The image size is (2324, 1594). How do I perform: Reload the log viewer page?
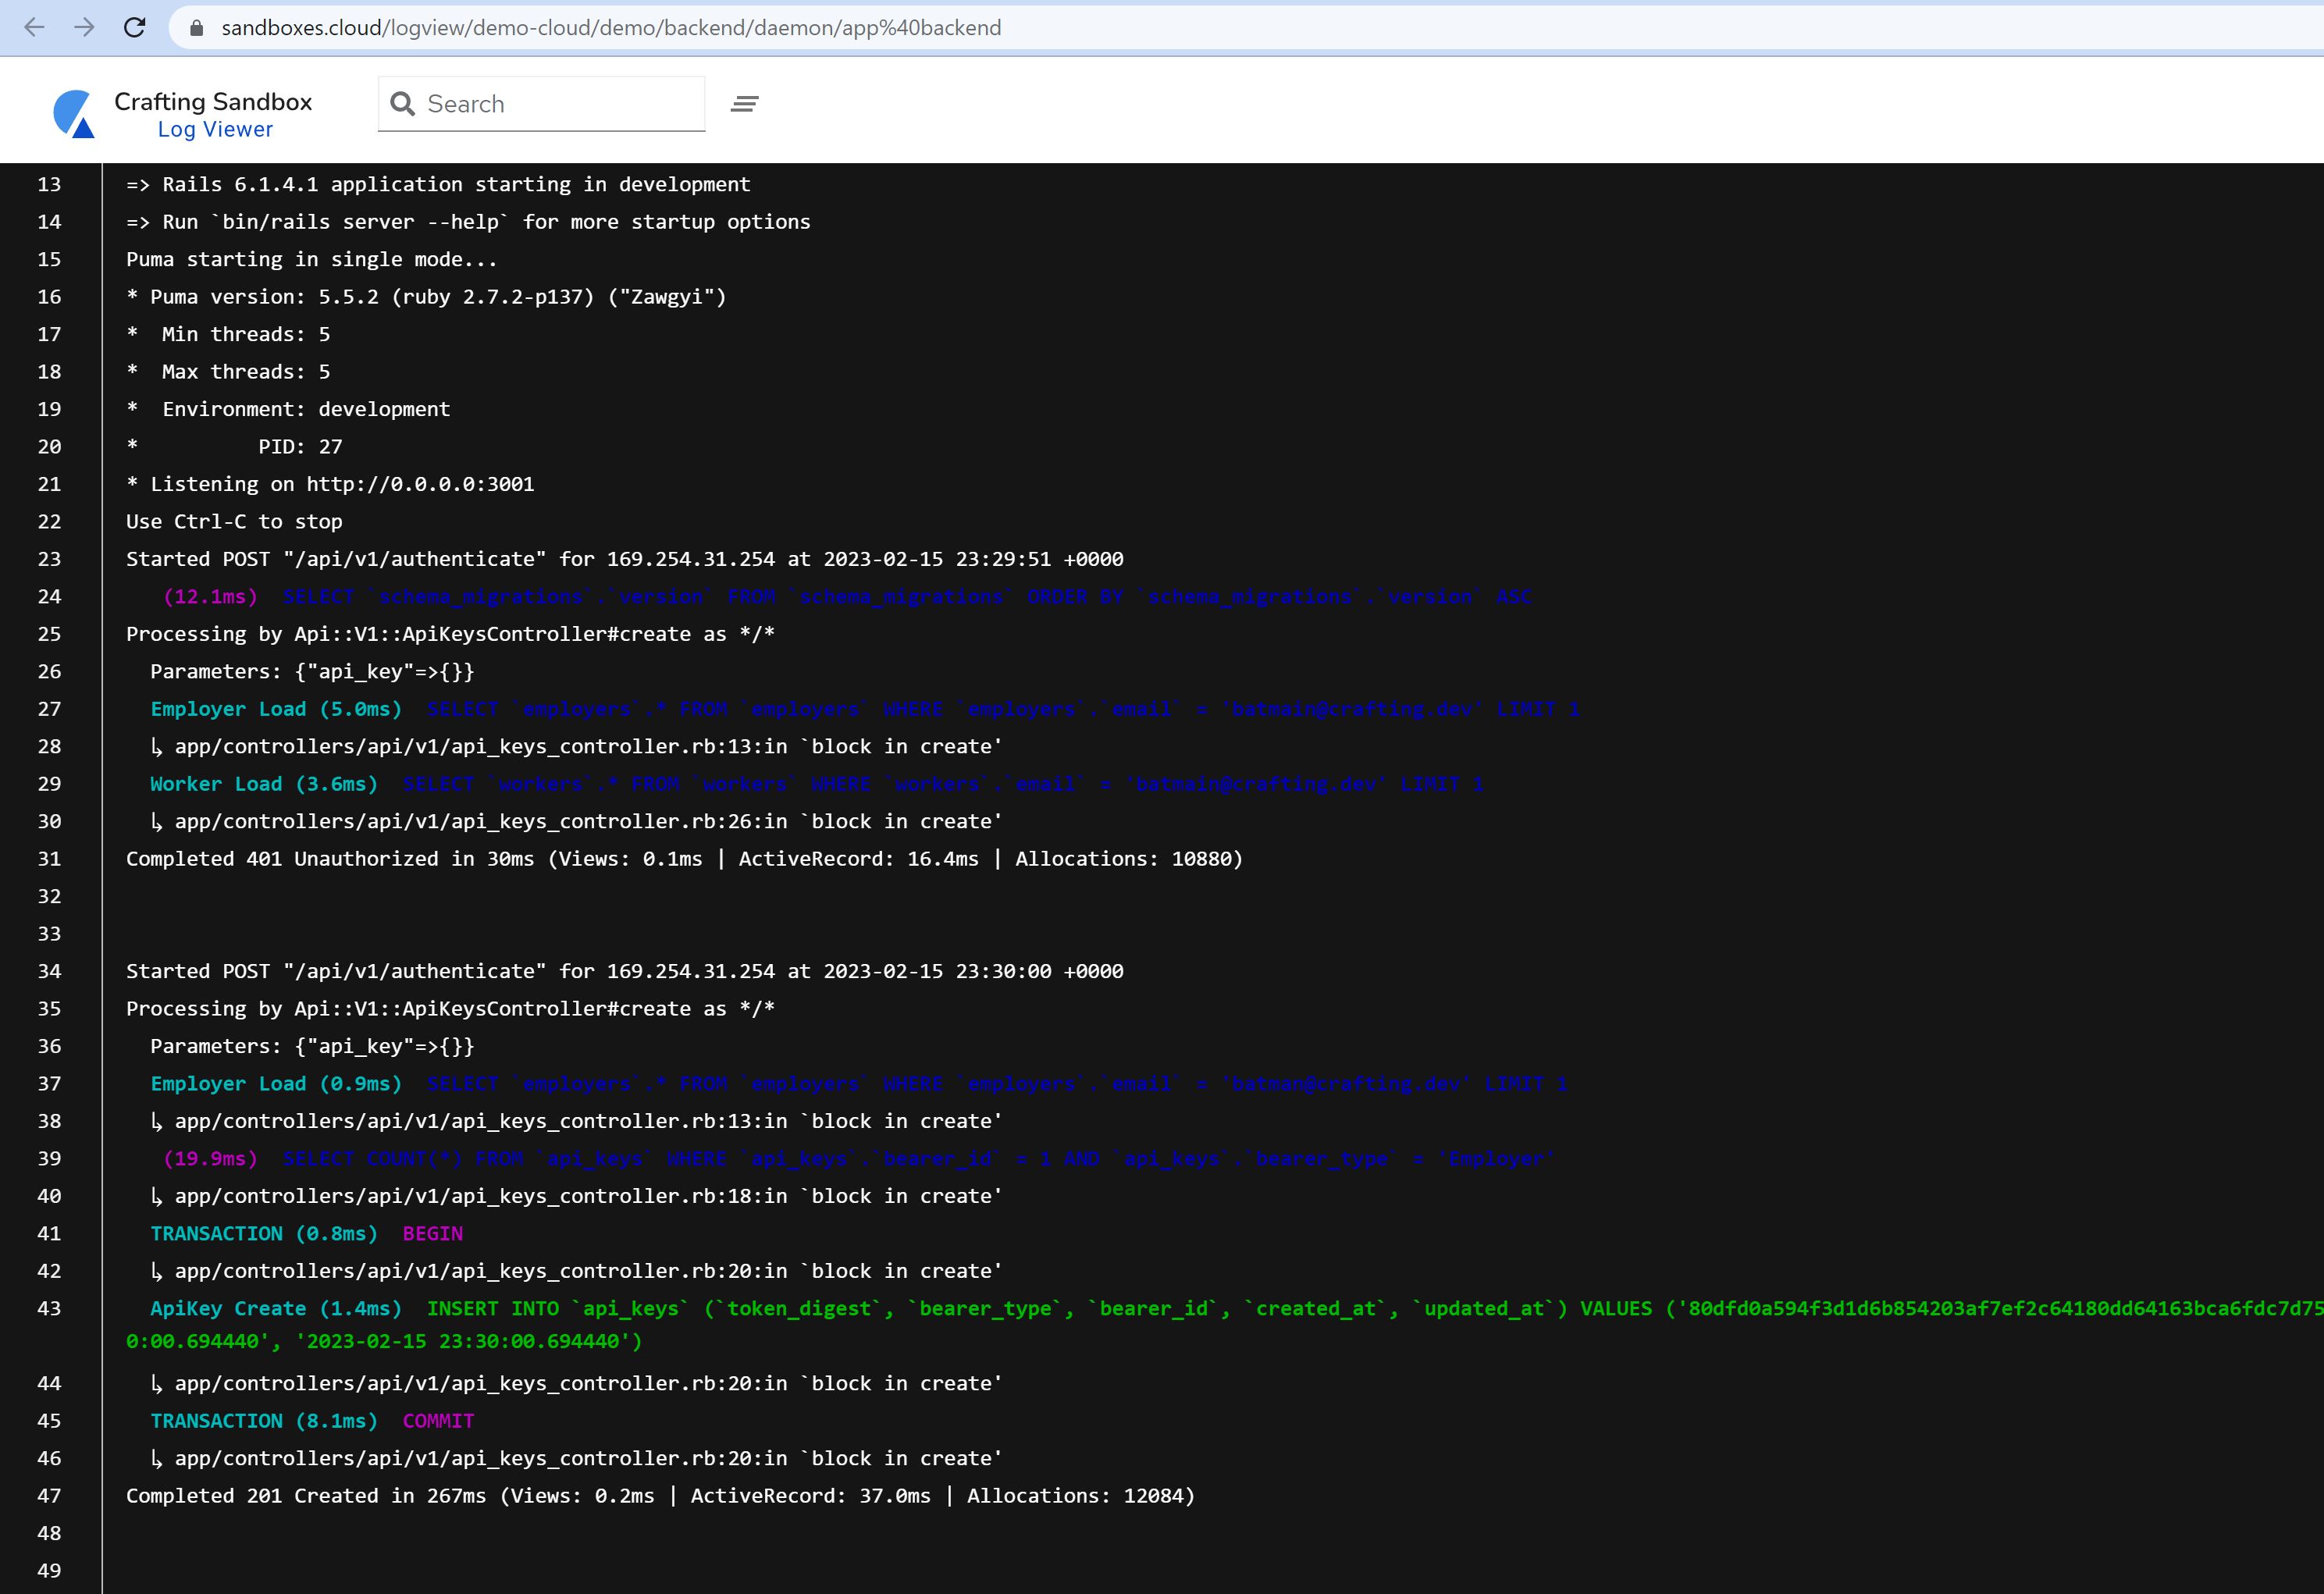(x=134, y=28)
